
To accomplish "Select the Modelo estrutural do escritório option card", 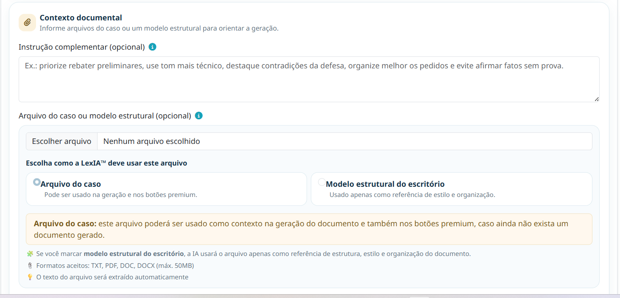I will pyautogui.click(x=451, y=189).
